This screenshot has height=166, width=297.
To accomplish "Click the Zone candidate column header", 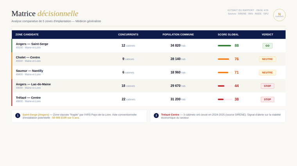I will [x=27, y=35].
